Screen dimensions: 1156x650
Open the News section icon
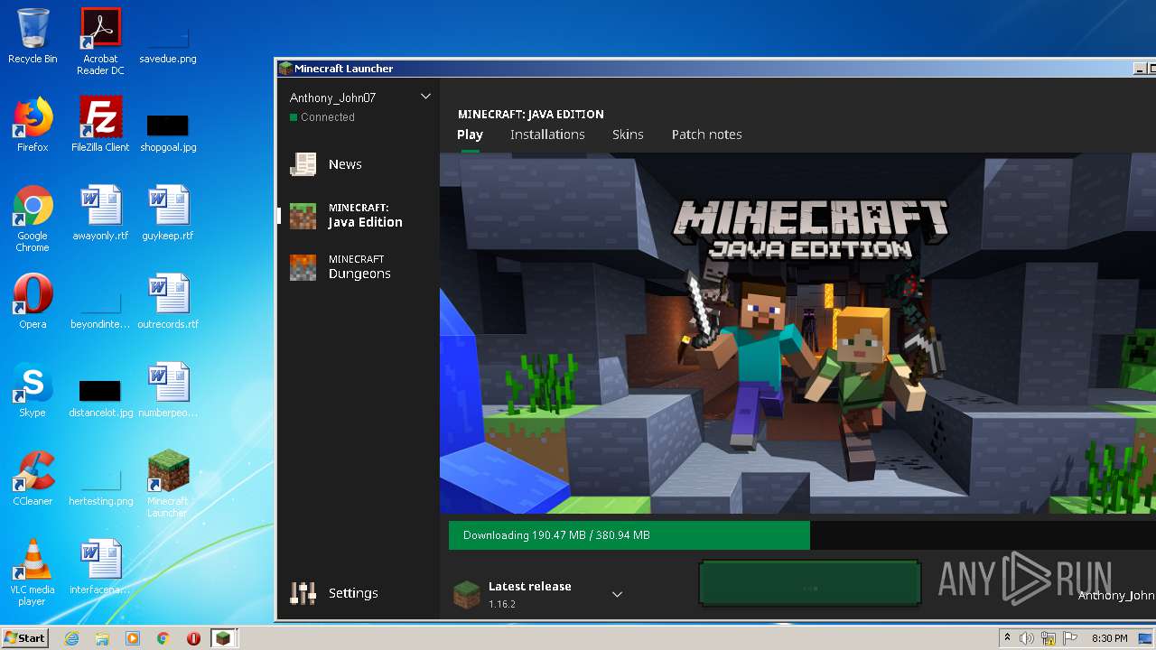(x=303, y=164)
